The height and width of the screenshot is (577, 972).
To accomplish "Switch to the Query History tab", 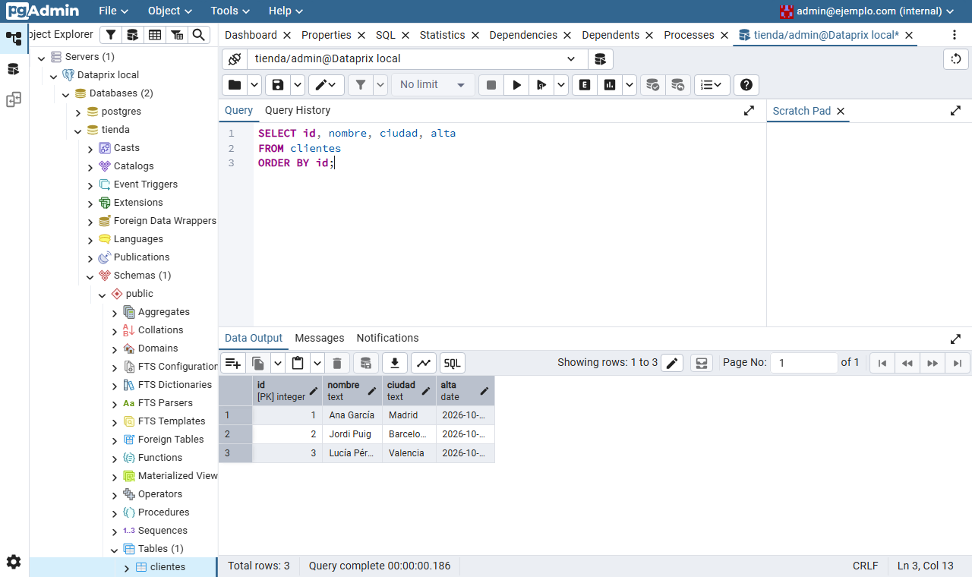I will (298, 110).
